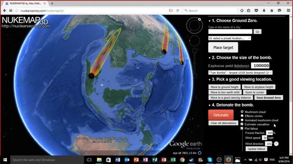293x164 pixels.
Task: Click the Zoom to cursor button
Action: pyautogui.click(x=255, y=92)
